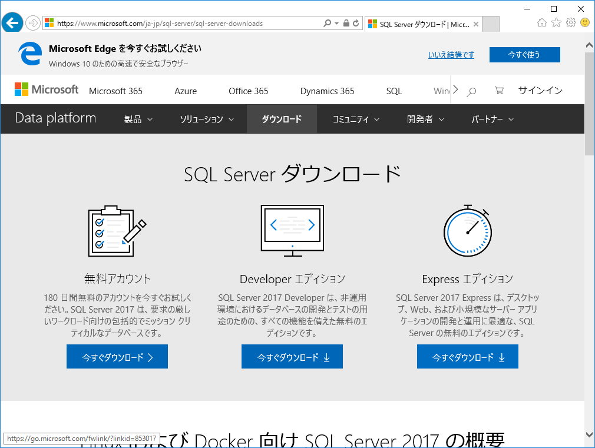Expand the コミュニティ dropdown menu
Screen dimensions: 595x448
click(356, 119)
